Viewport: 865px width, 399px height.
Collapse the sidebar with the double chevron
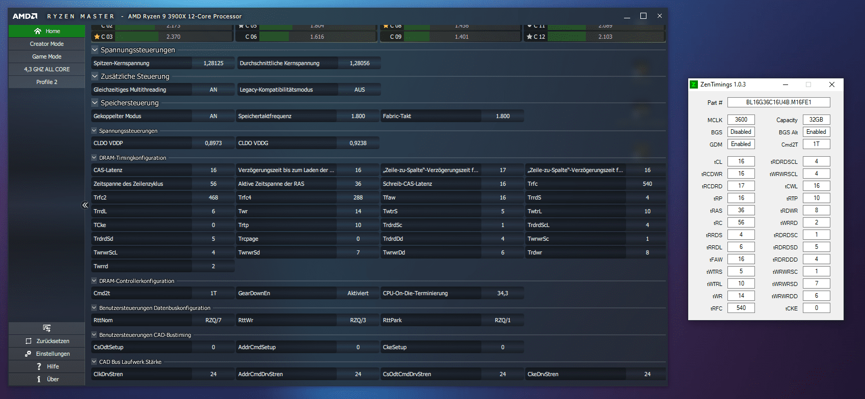[85, 205]
